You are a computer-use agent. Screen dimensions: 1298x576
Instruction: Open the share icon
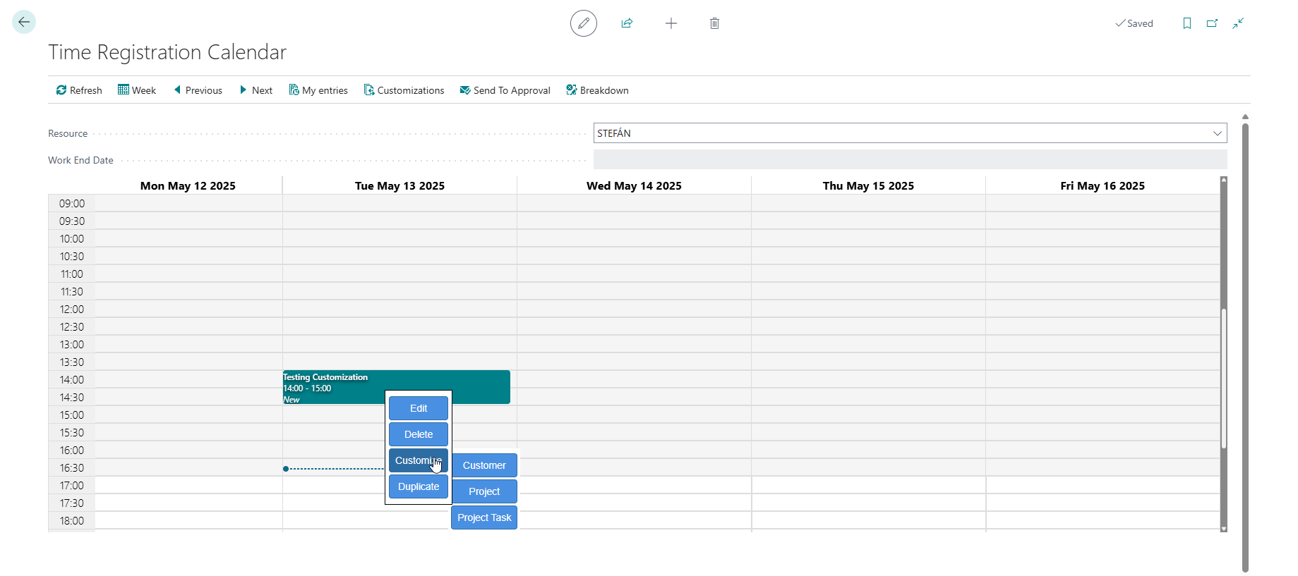pos(627,23)
